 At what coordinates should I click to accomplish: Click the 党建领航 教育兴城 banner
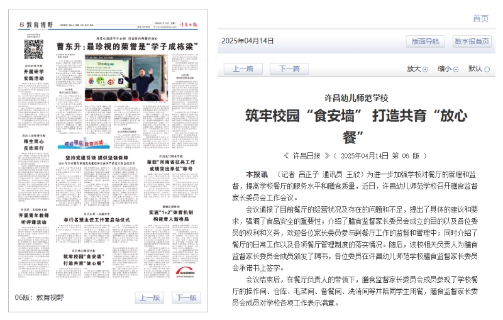(84, 143)
